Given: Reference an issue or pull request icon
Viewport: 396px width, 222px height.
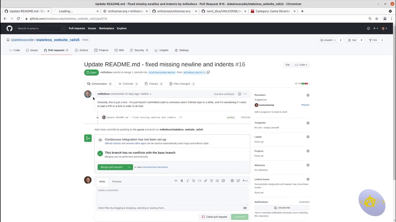Looking at the screenshot, I should point(238,181).
